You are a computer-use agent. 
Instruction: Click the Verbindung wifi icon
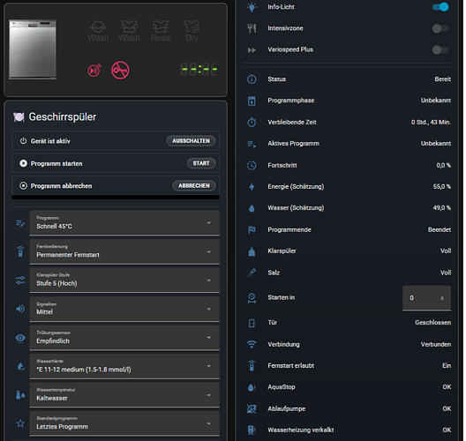pos(252,344)
